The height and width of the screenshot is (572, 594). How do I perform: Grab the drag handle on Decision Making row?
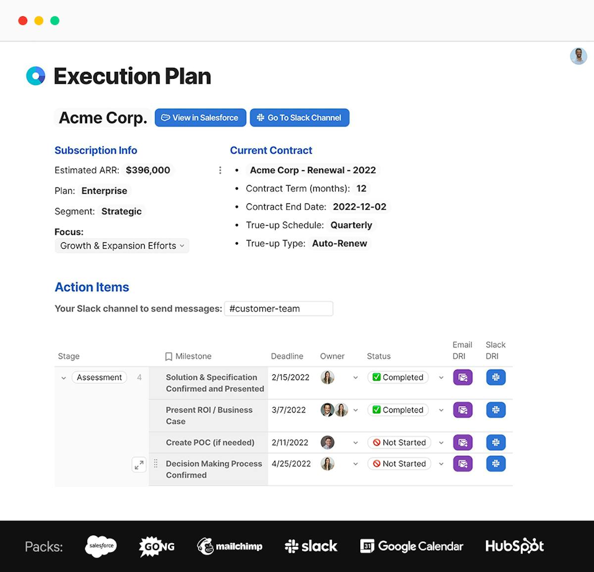155,463
